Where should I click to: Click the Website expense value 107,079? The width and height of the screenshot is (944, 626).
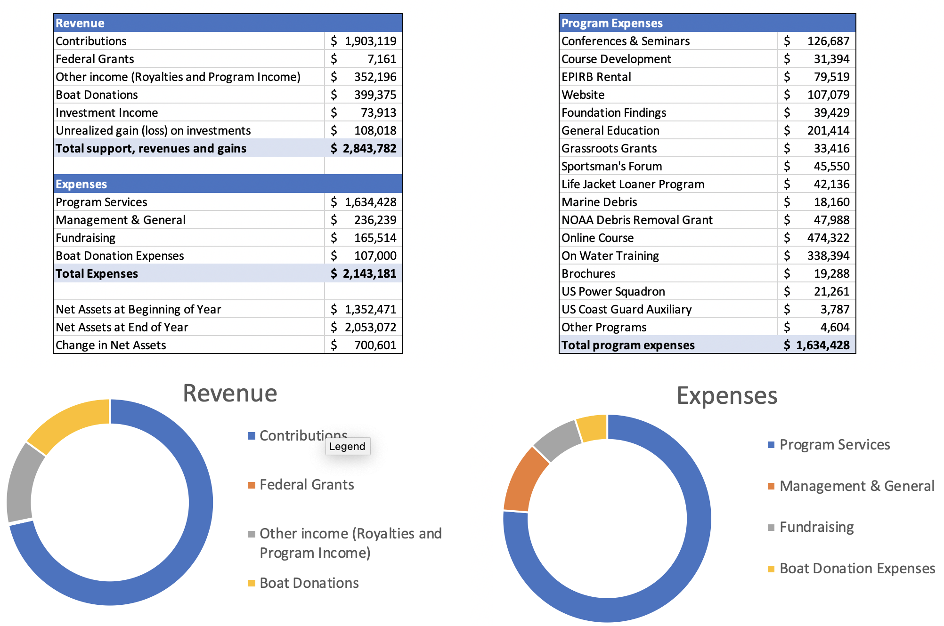(x=817, y=95)
